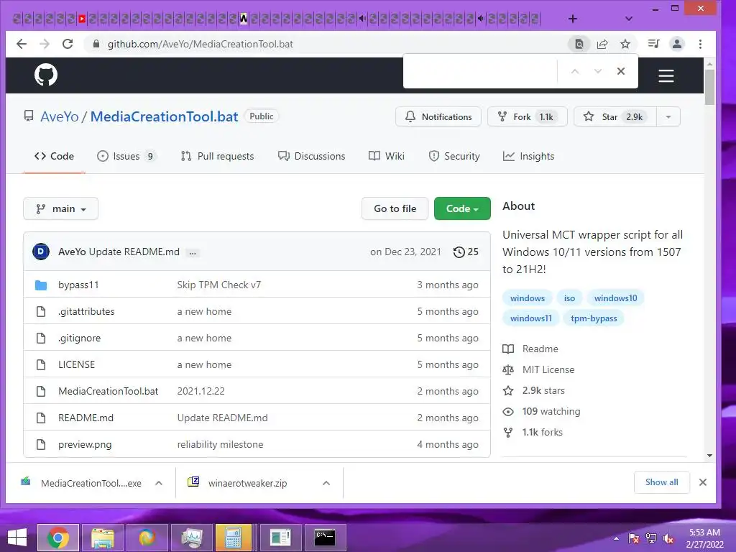Expand the MediaCreationTool exe download options
736x552 pixels.
[159, 483]
